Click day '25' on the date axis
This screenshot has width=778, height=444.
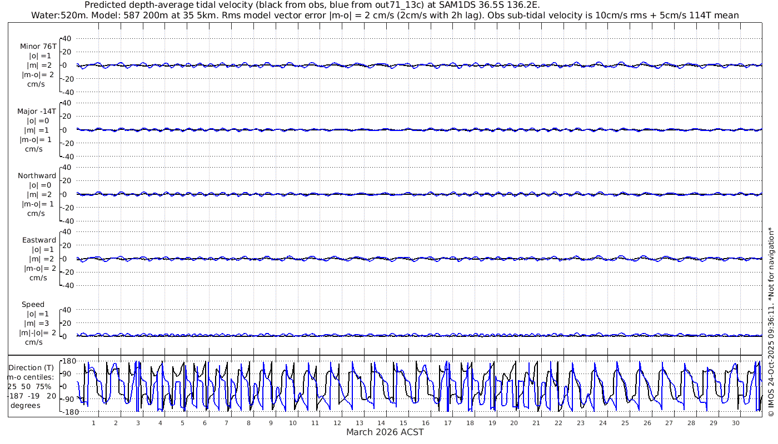[625, 423]
